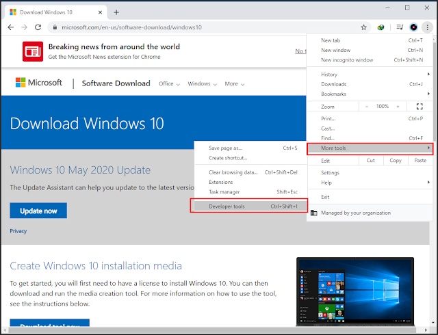Expand the Office dropdown
Viewport: 438px width, 335px height.
point(169,83)
